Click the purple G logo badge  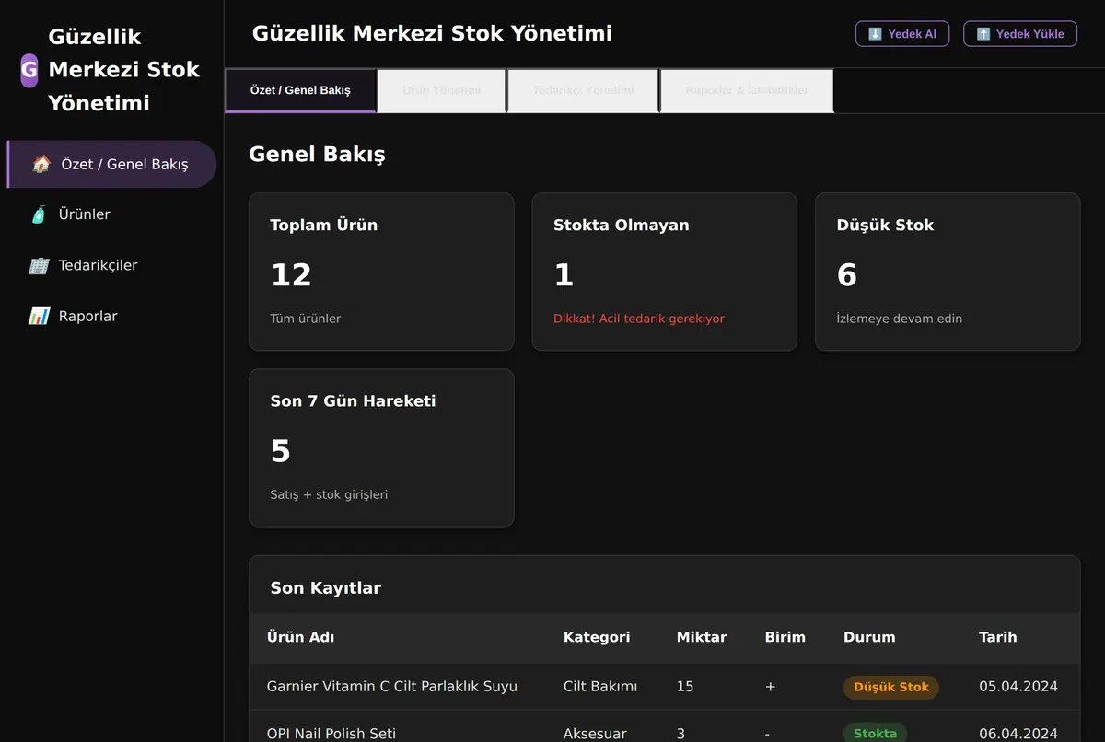pos(29,70)
